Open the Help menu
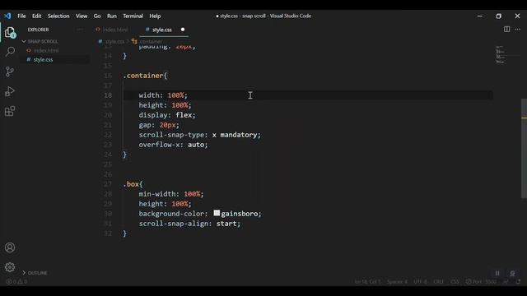The width and height of the screenshot is (527, 296). pos(155,16)
